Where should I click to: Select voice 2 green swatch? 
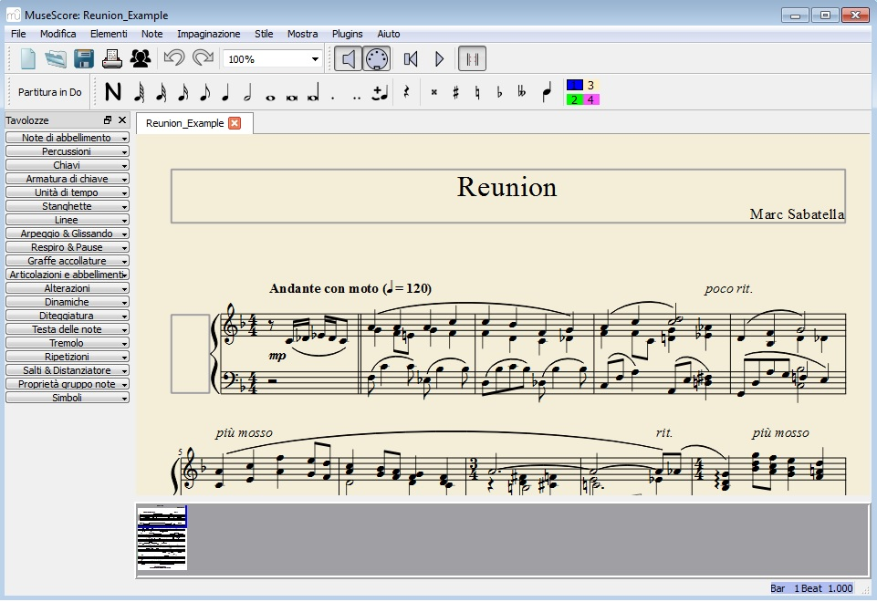[574, 99]
